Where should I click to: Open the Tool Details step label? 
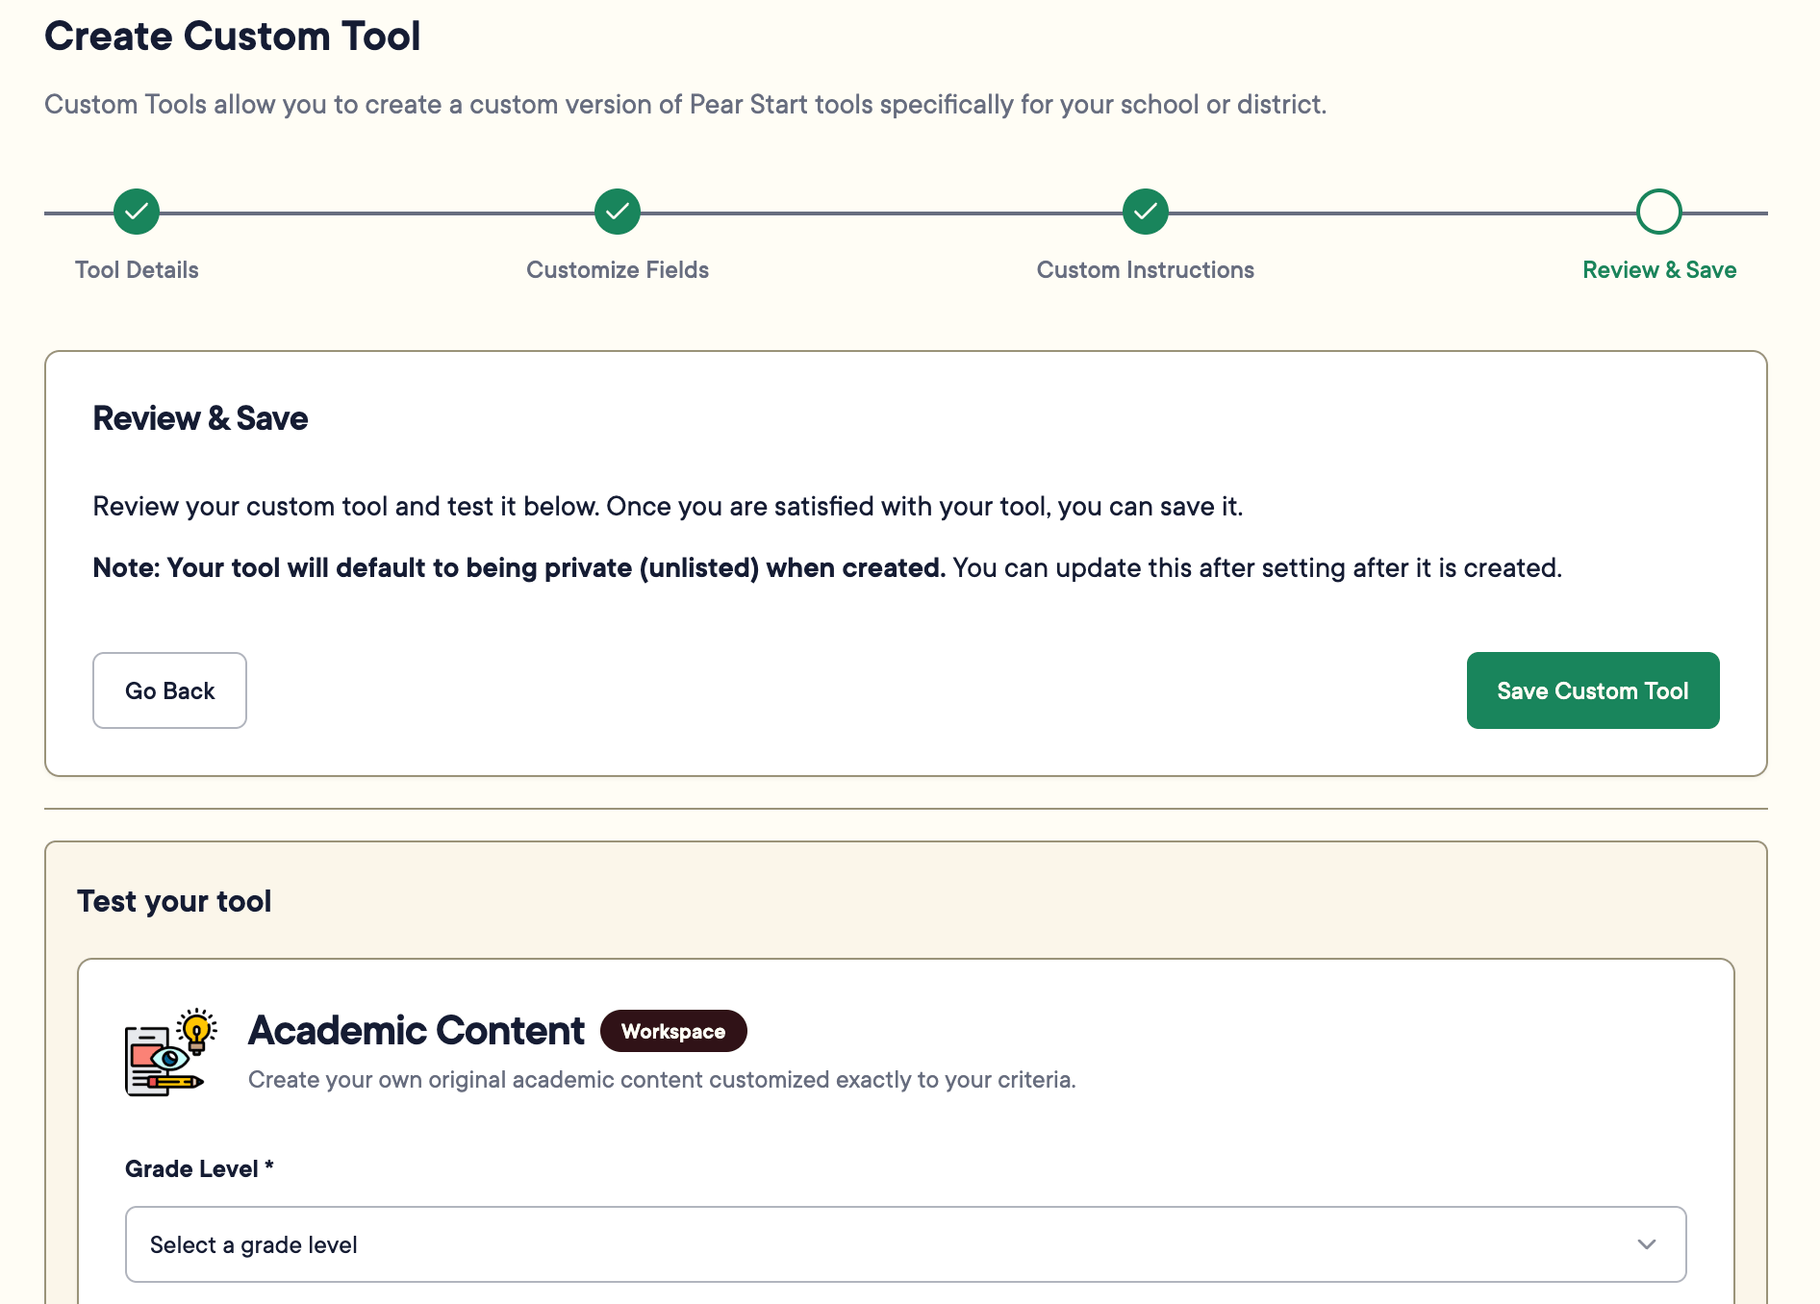pos(137,270)
